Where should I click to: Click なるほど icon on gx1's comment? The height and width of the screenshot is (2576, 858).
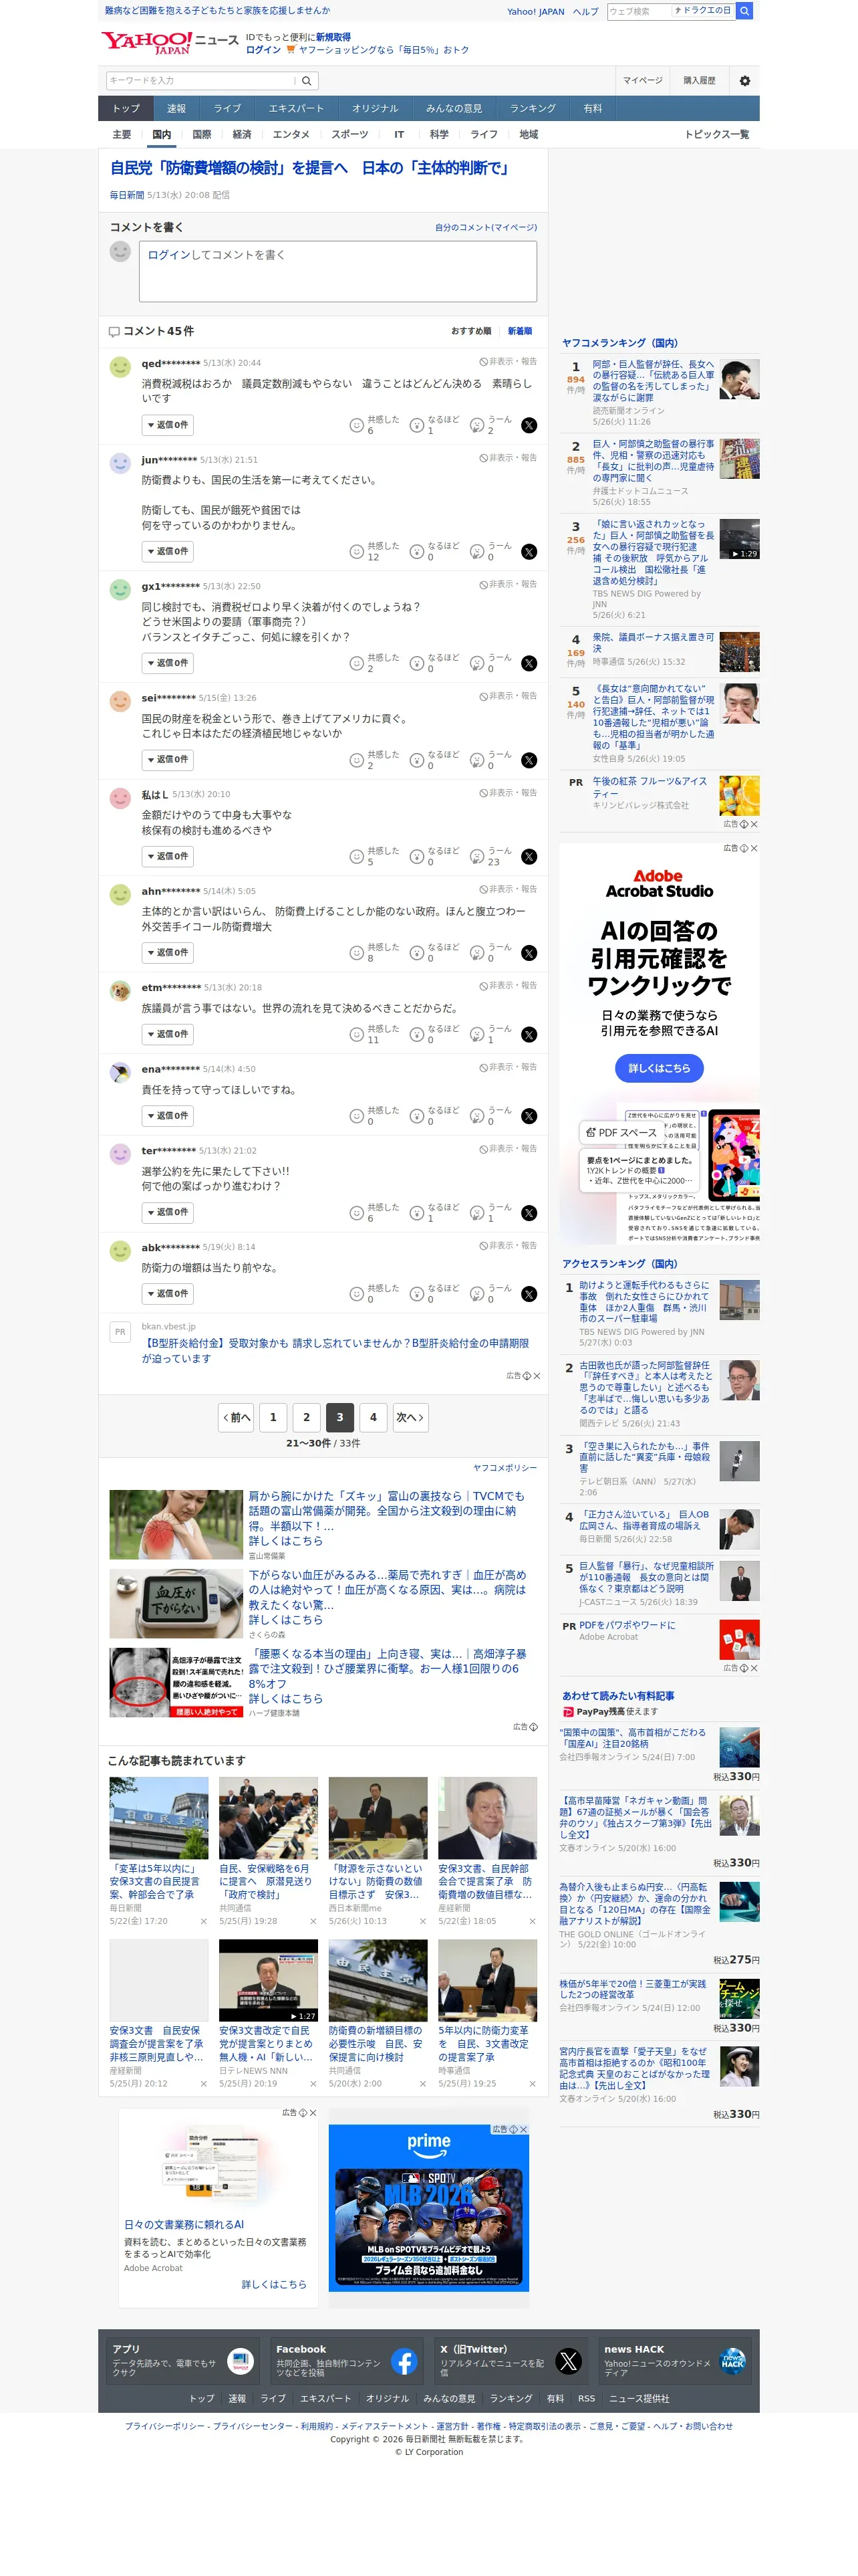416,663
